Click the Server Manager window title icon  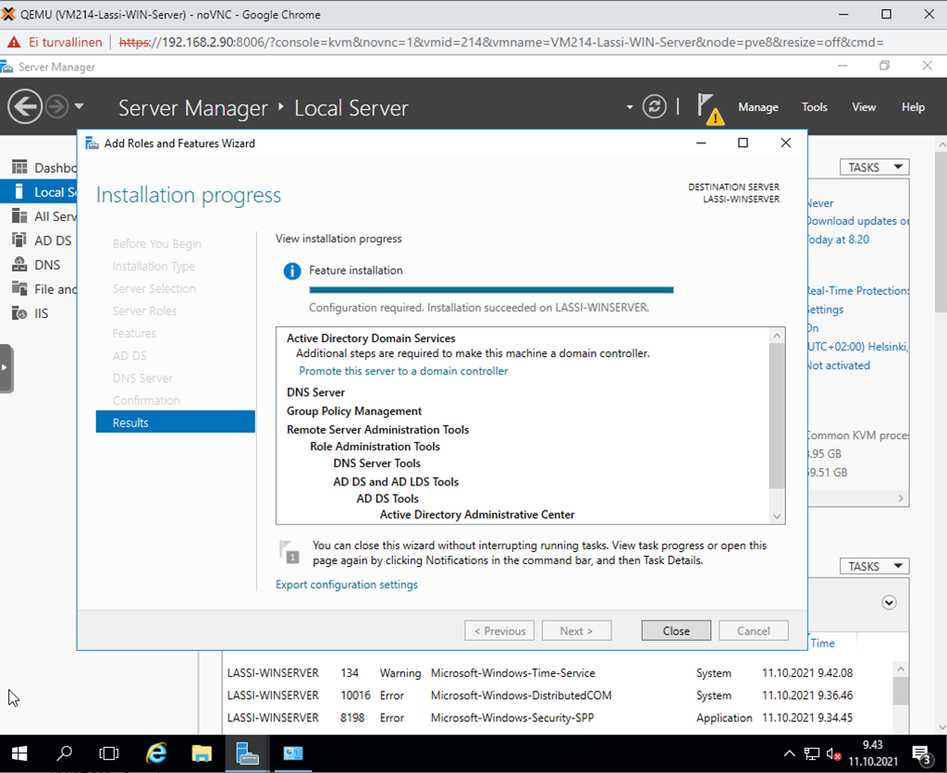pyautogui.click(x=6, y=67)
